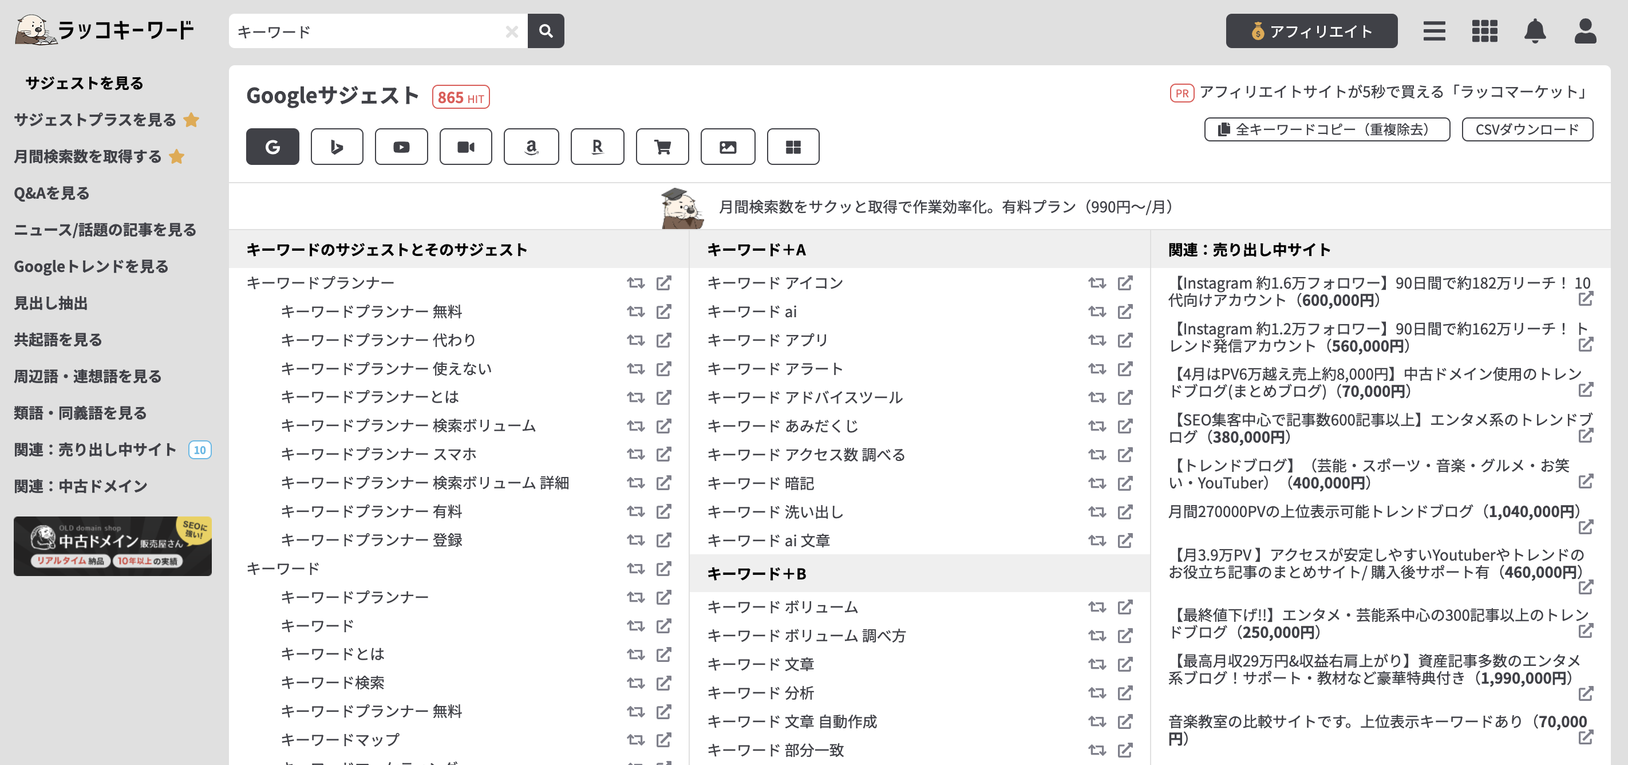Switch to Bing suggest source

337,147
